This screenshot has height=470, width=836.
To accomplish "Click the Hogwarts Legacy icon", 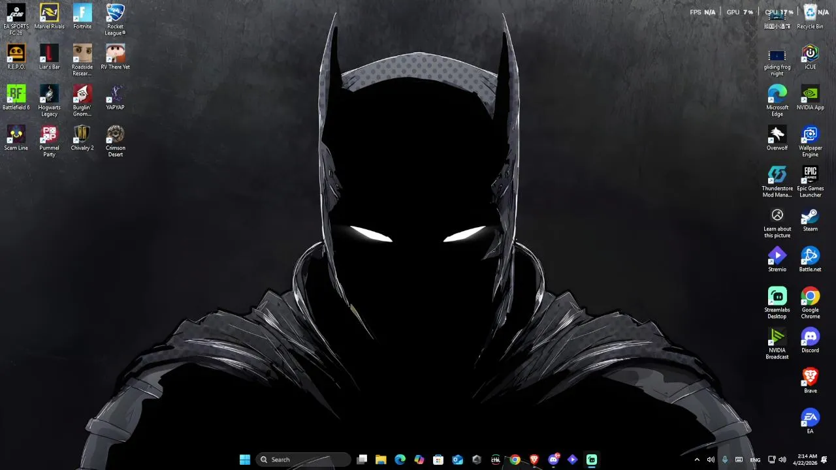I will coord(49,101).
